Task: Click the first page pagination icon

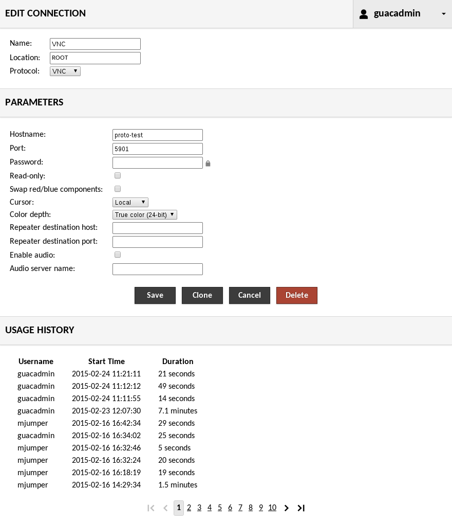Action: (150, 508)
